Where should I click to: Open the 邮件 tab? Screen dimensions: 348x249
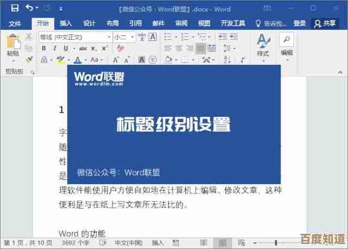click(158, 23)
